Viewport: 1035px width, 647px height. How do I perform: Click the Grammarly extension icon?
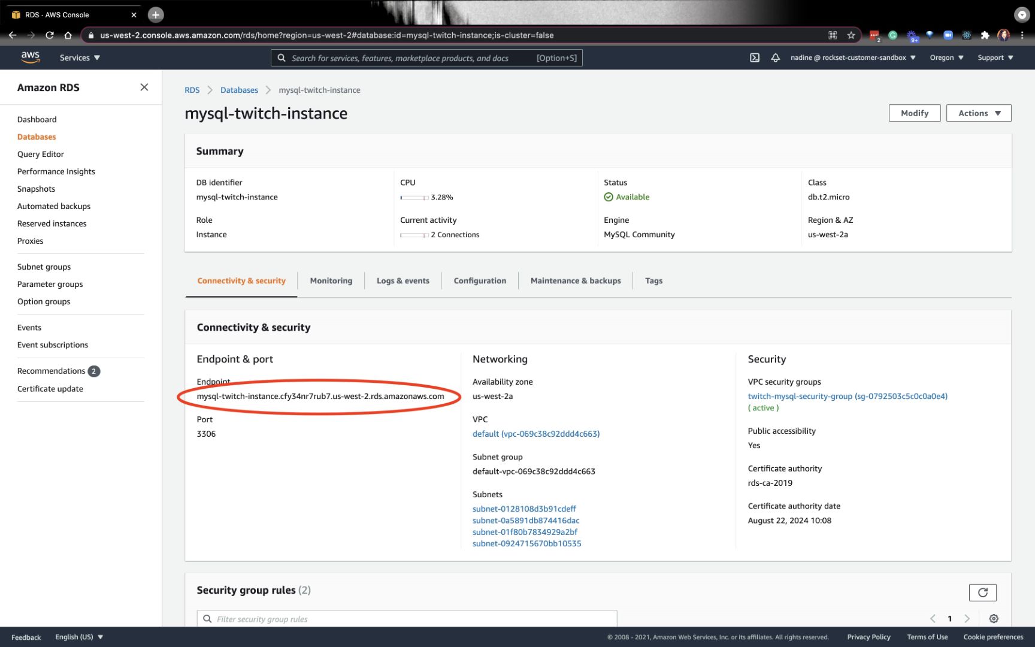pos(892,35)
